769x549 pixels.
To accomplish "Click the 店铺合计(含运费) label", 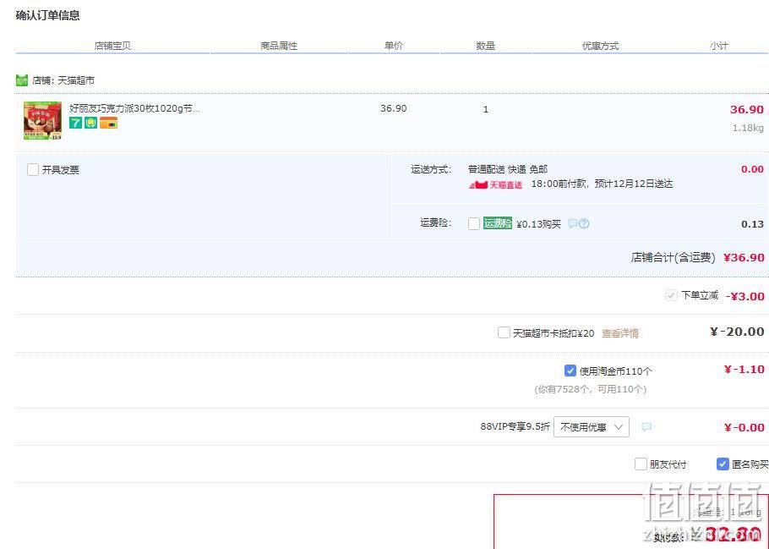I will 673,257.
